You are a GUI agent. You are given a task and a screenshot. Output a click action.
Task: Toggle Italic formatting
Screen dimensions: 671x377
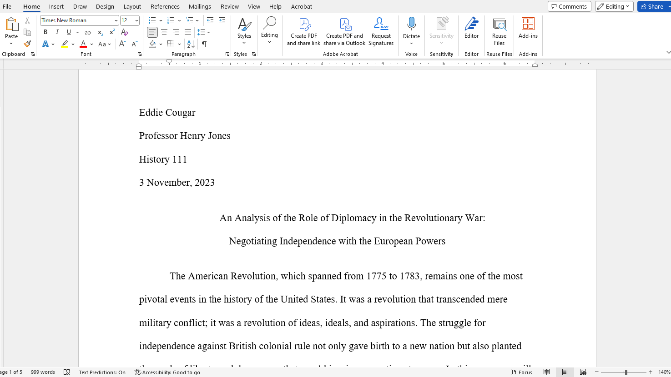[x=57, y=32]
